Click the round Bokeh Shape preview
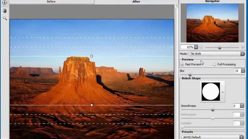 click(211, 92)
